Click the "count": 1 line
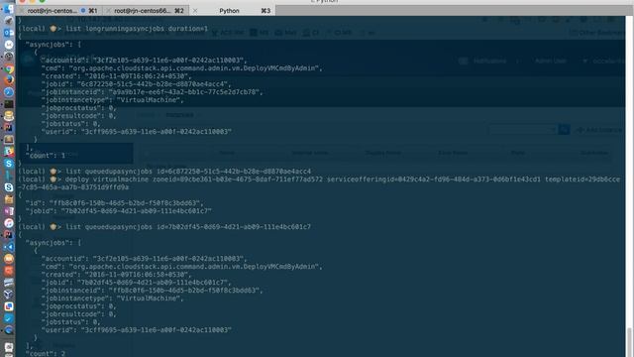 (46, 156)
